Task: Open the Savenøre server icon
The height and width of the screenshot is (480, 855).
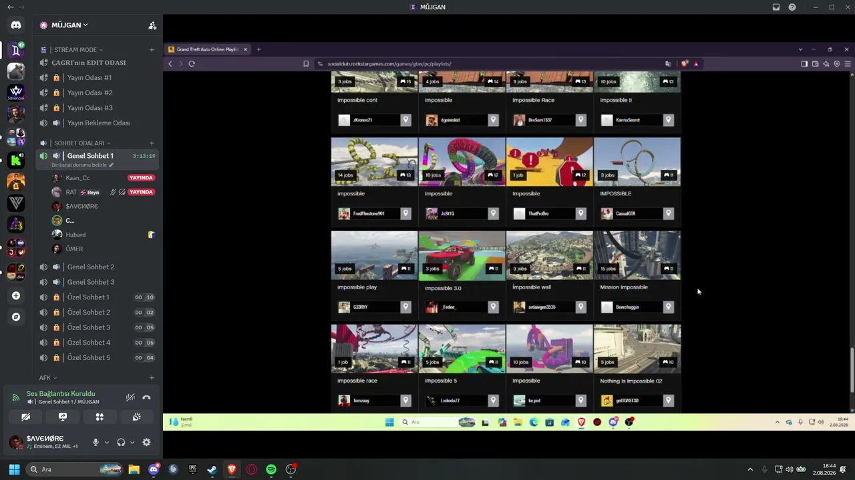Action: [16, 93]
